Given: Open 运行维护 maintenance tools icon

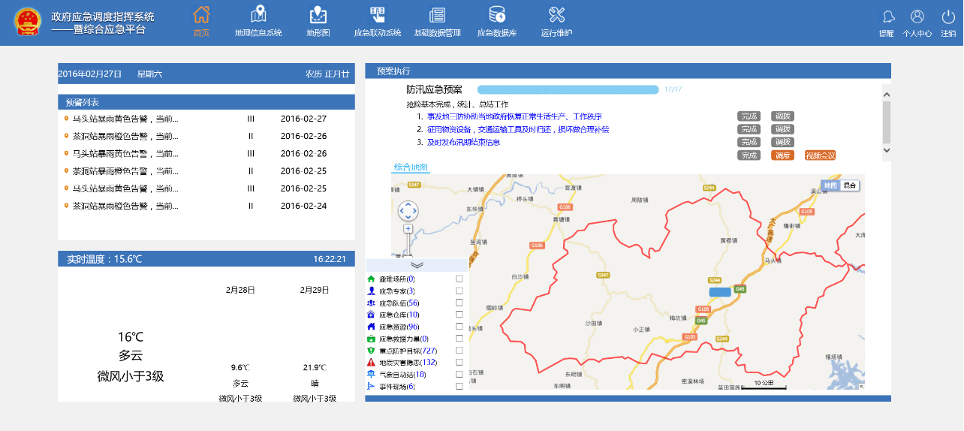Looking at the screenshot, I should 556,15.
